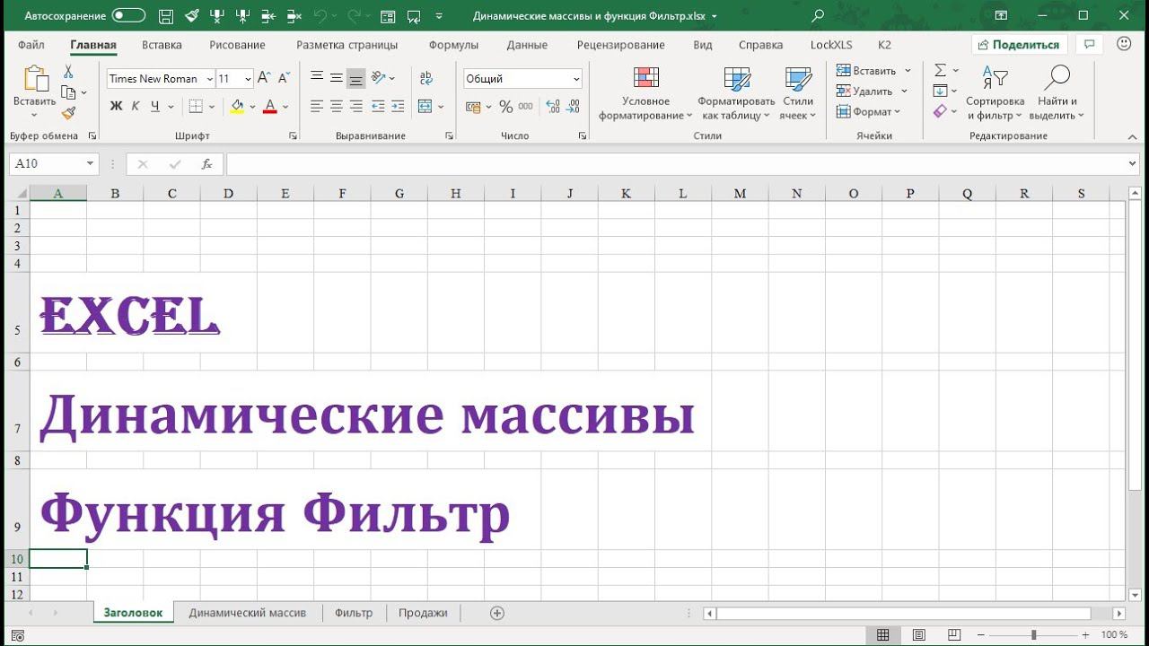Open the Продажи sheet tab

(423, 613)
